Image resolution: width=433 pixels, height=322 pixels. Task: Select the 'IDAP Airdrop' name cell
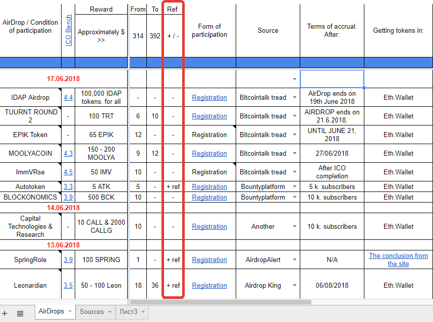(30, 97)
